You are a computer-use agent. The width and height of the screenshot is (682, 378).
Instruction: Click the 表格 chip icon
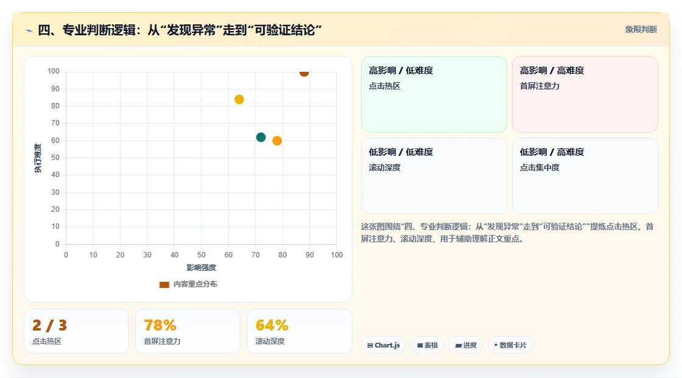pos(420,345)
